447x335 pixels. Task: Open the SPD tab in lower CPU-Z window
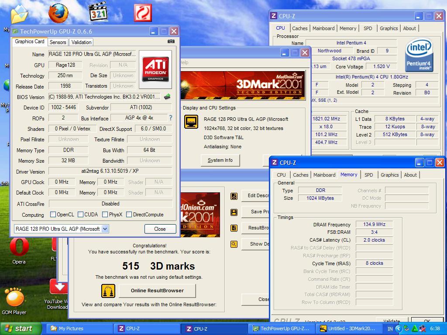coord(368,175)
